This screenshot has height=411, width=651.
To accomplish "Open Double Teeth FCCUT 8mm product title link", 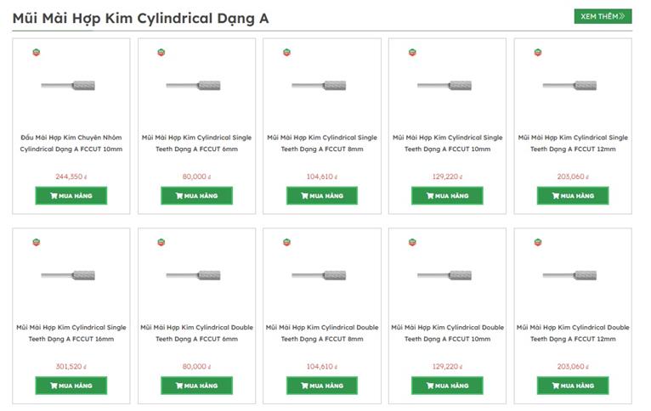I will [322, 333].
